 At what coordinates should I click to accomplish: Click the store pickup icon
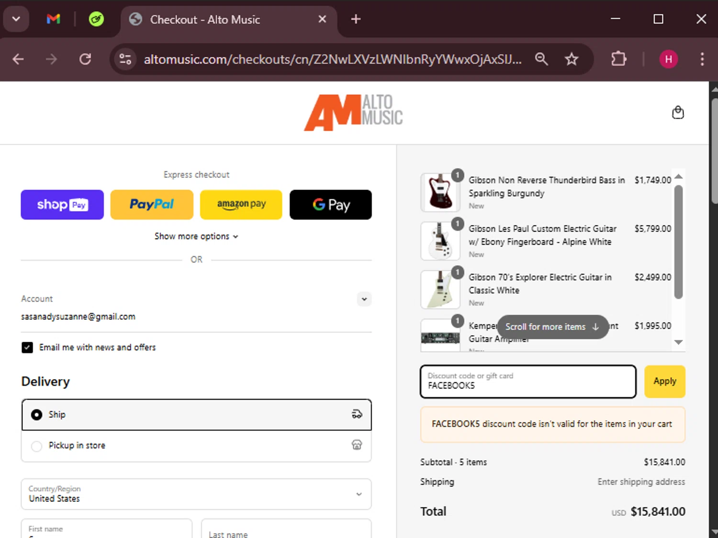[357, 445]
